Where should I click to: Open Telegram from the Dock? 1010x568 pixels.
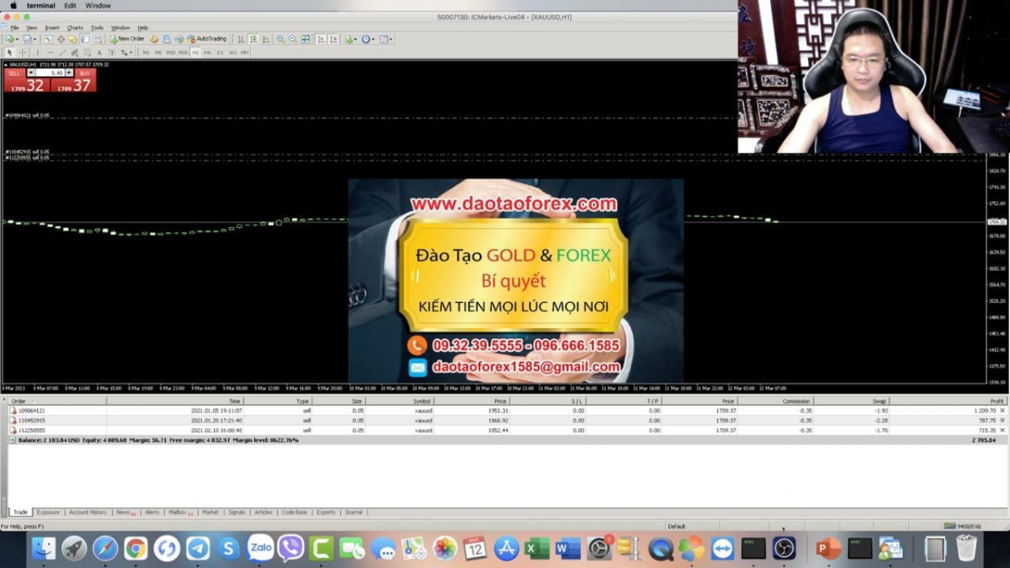click(x=198, y=549)
